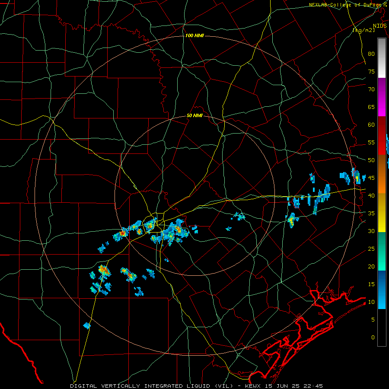Click the "NIDS" label above the legend
This screenshot has height=389, width=389.
380,26
